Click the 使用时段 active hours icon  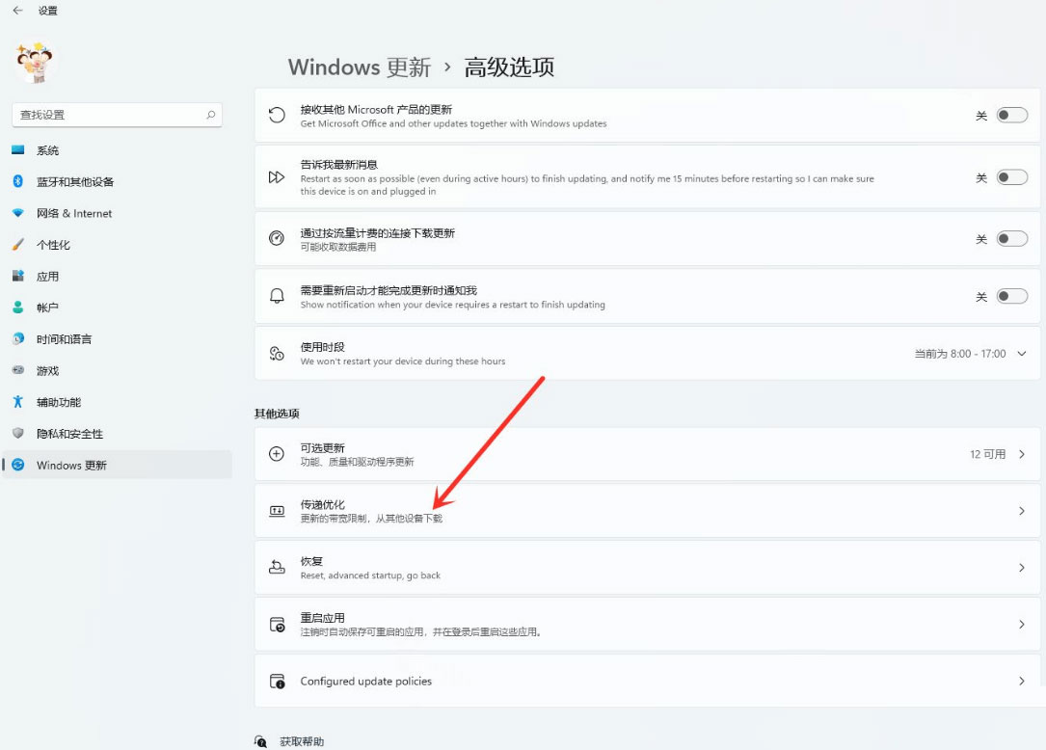click(x=277, y=354)
